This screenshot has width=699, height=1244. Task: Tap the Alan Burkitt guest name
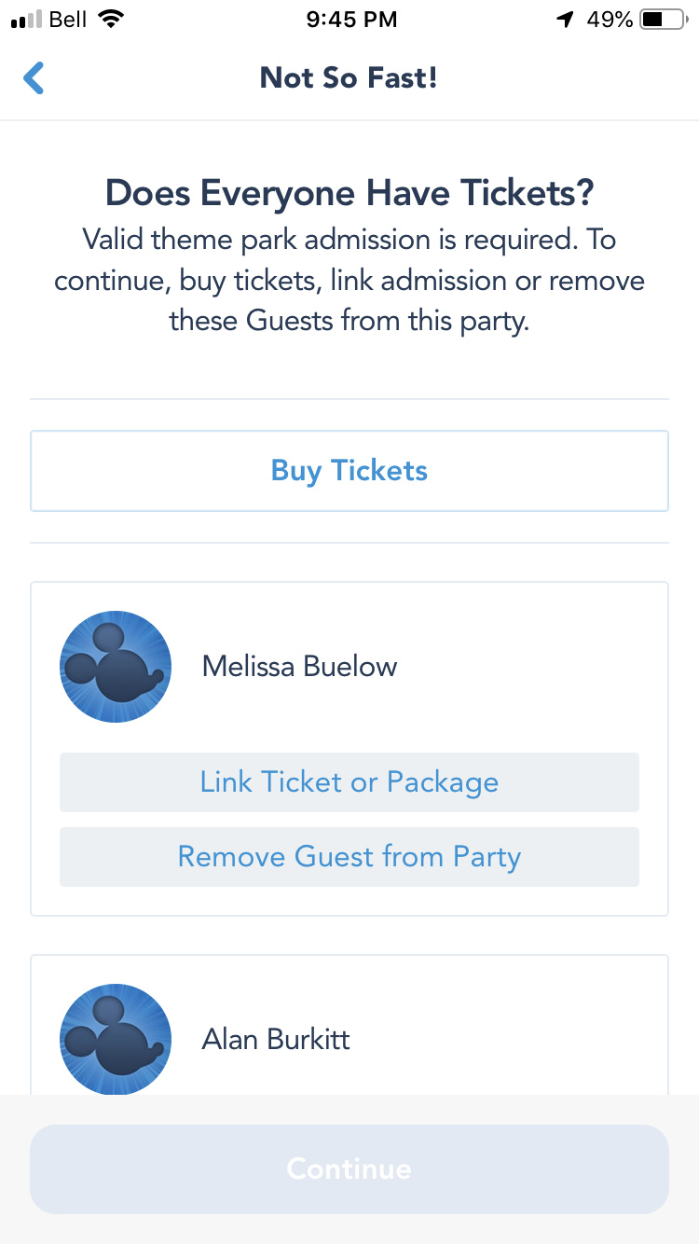(276, 1040)
